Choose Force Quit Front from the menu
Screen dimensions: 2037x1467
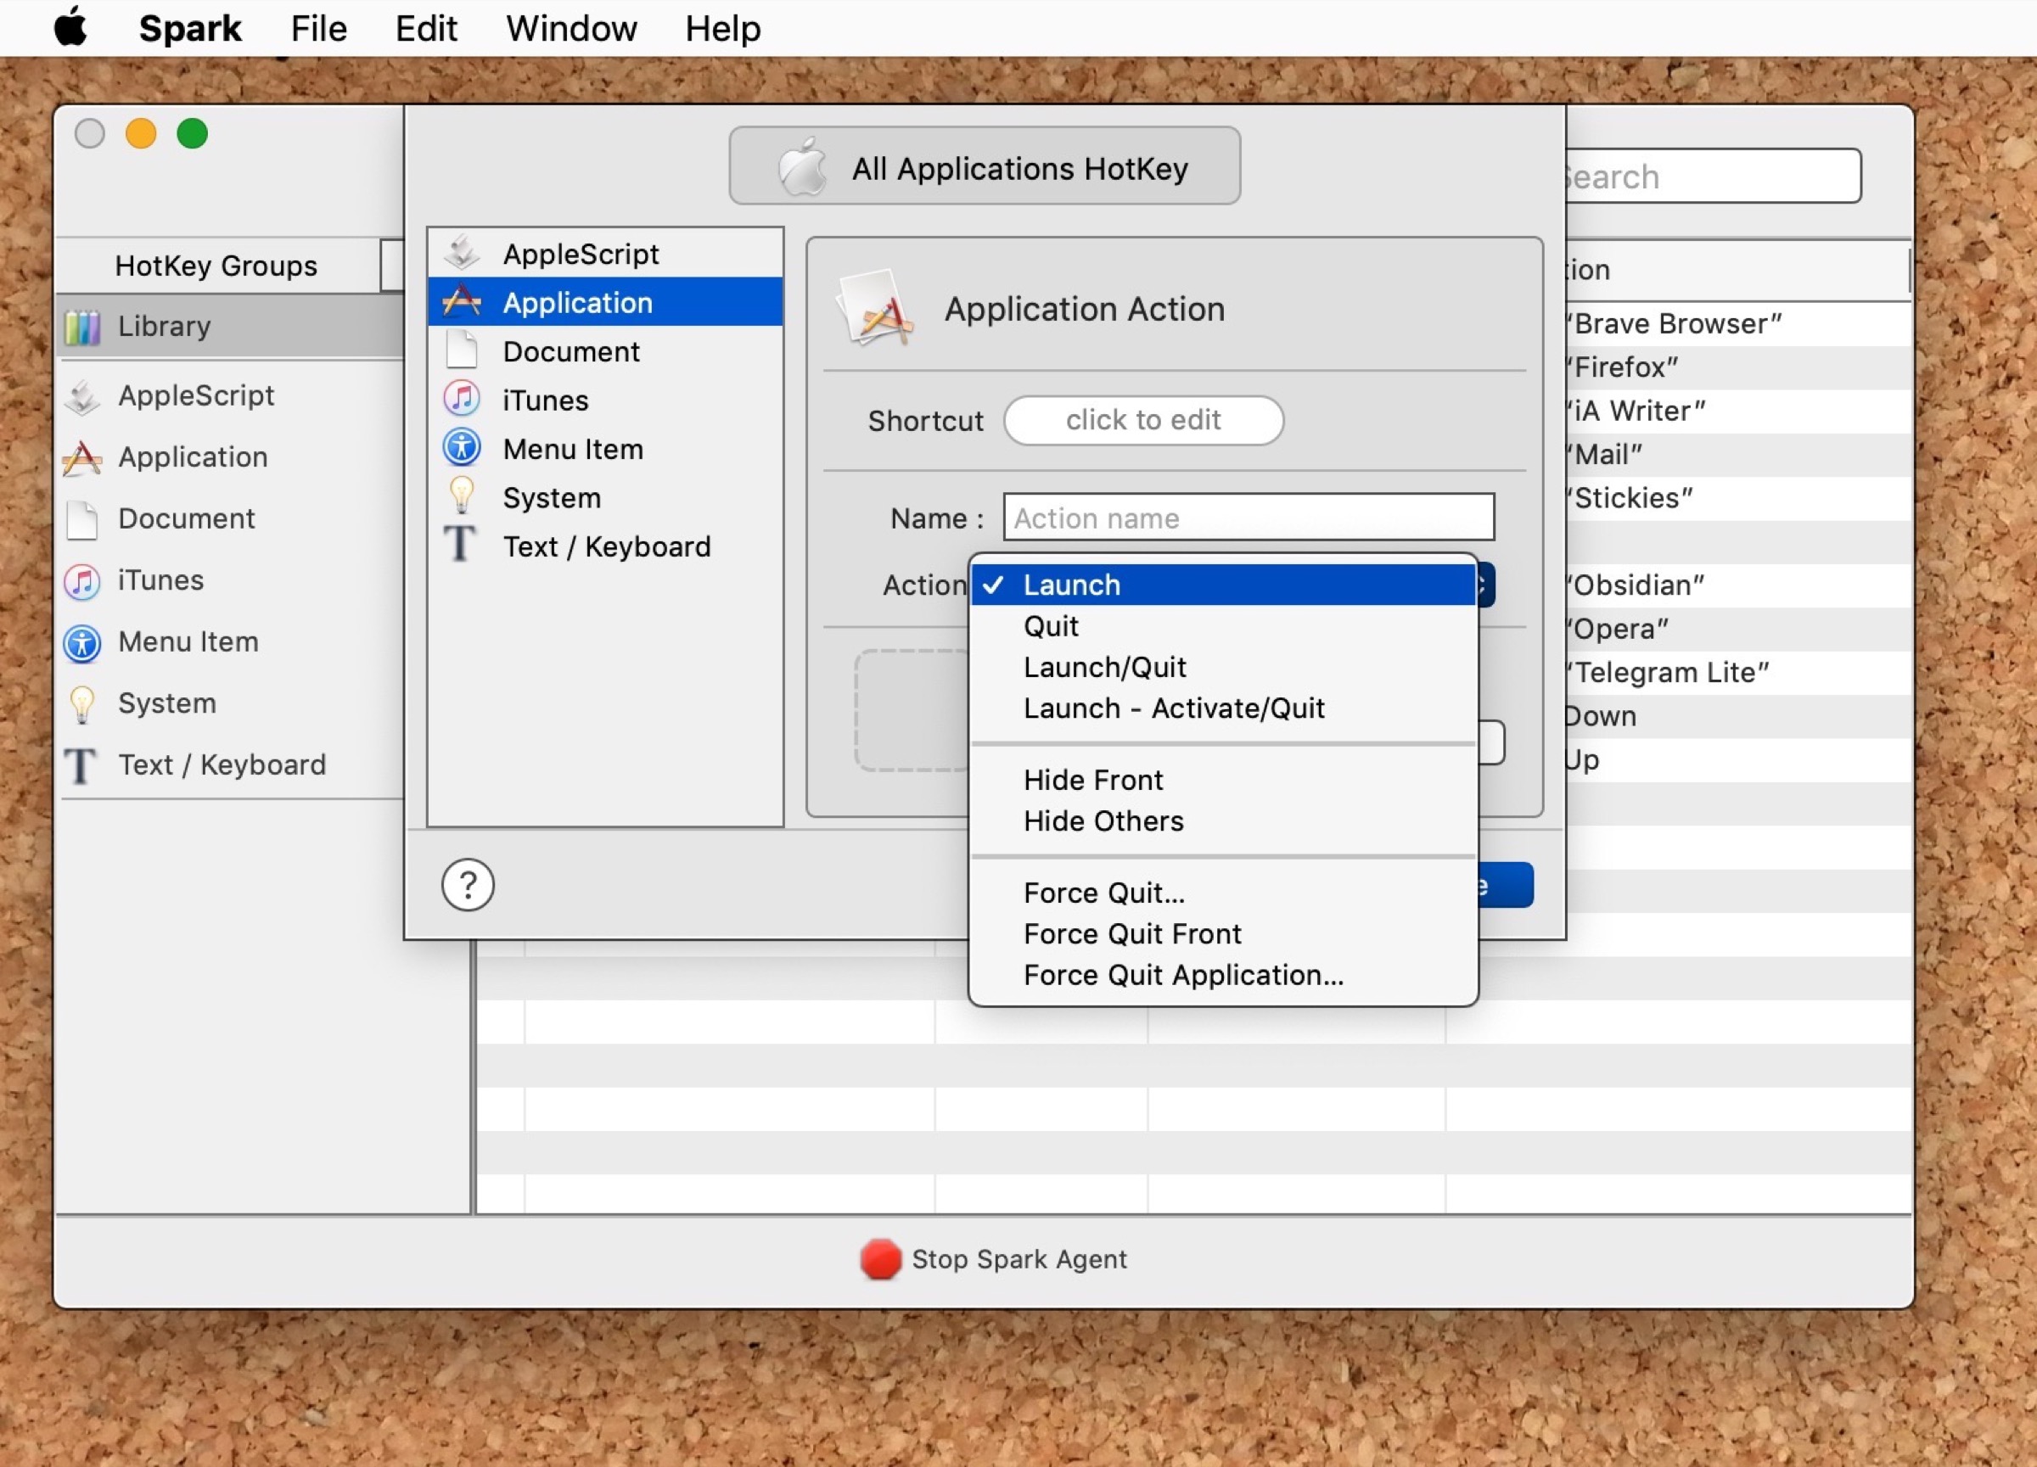coord(1131,933)
